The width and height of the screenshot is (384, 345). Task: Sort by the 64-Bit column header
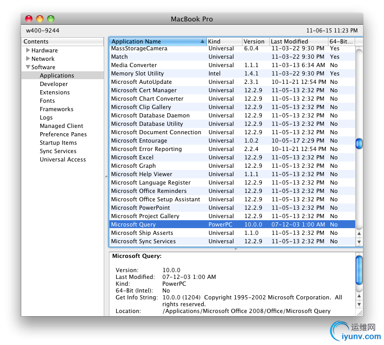(342, 41)
